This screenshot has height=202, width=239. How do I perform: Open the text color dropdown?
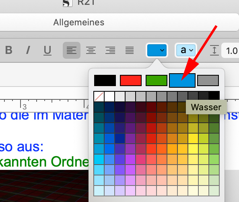click(x=157, y=50)
